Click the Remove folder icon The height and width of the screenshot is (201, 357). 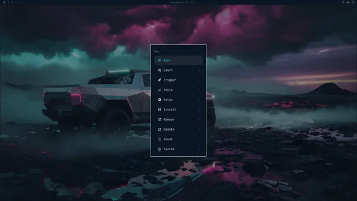(160, 119)
